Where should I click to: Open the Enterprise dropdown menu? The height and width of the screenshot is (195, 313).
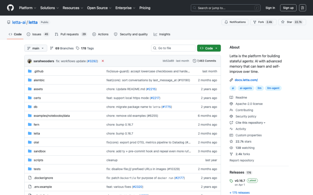pyautogui.click(x=125, y=8)
